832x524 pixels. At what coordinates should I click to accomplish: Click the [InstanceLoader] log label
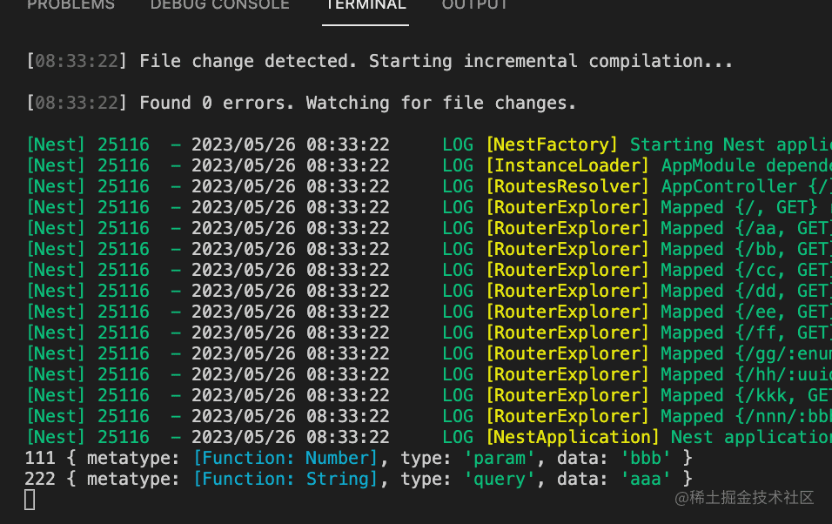567,165
